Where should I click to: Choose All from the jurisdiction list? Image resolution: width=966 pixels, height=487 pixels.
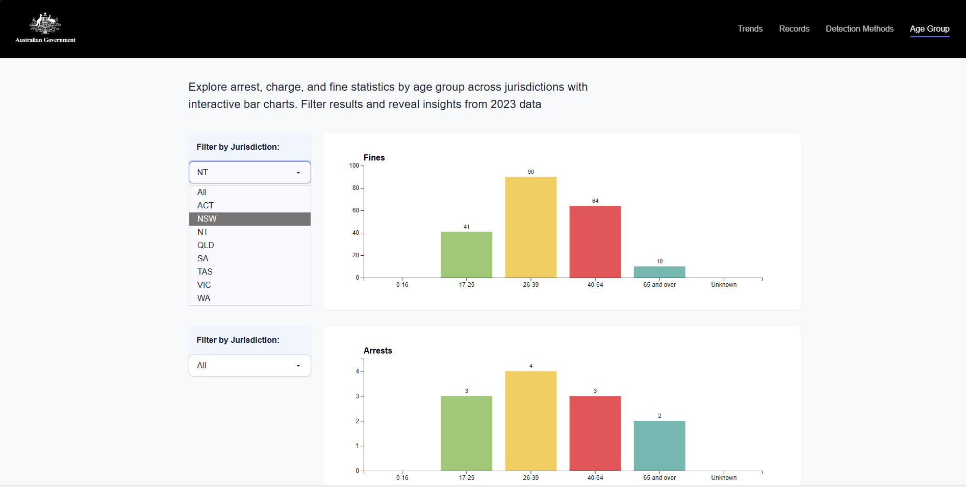[202, 192]
